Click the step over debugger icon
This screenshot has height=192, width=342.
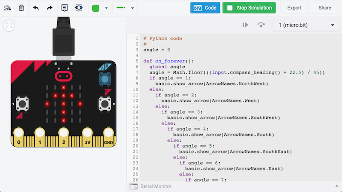261,25
